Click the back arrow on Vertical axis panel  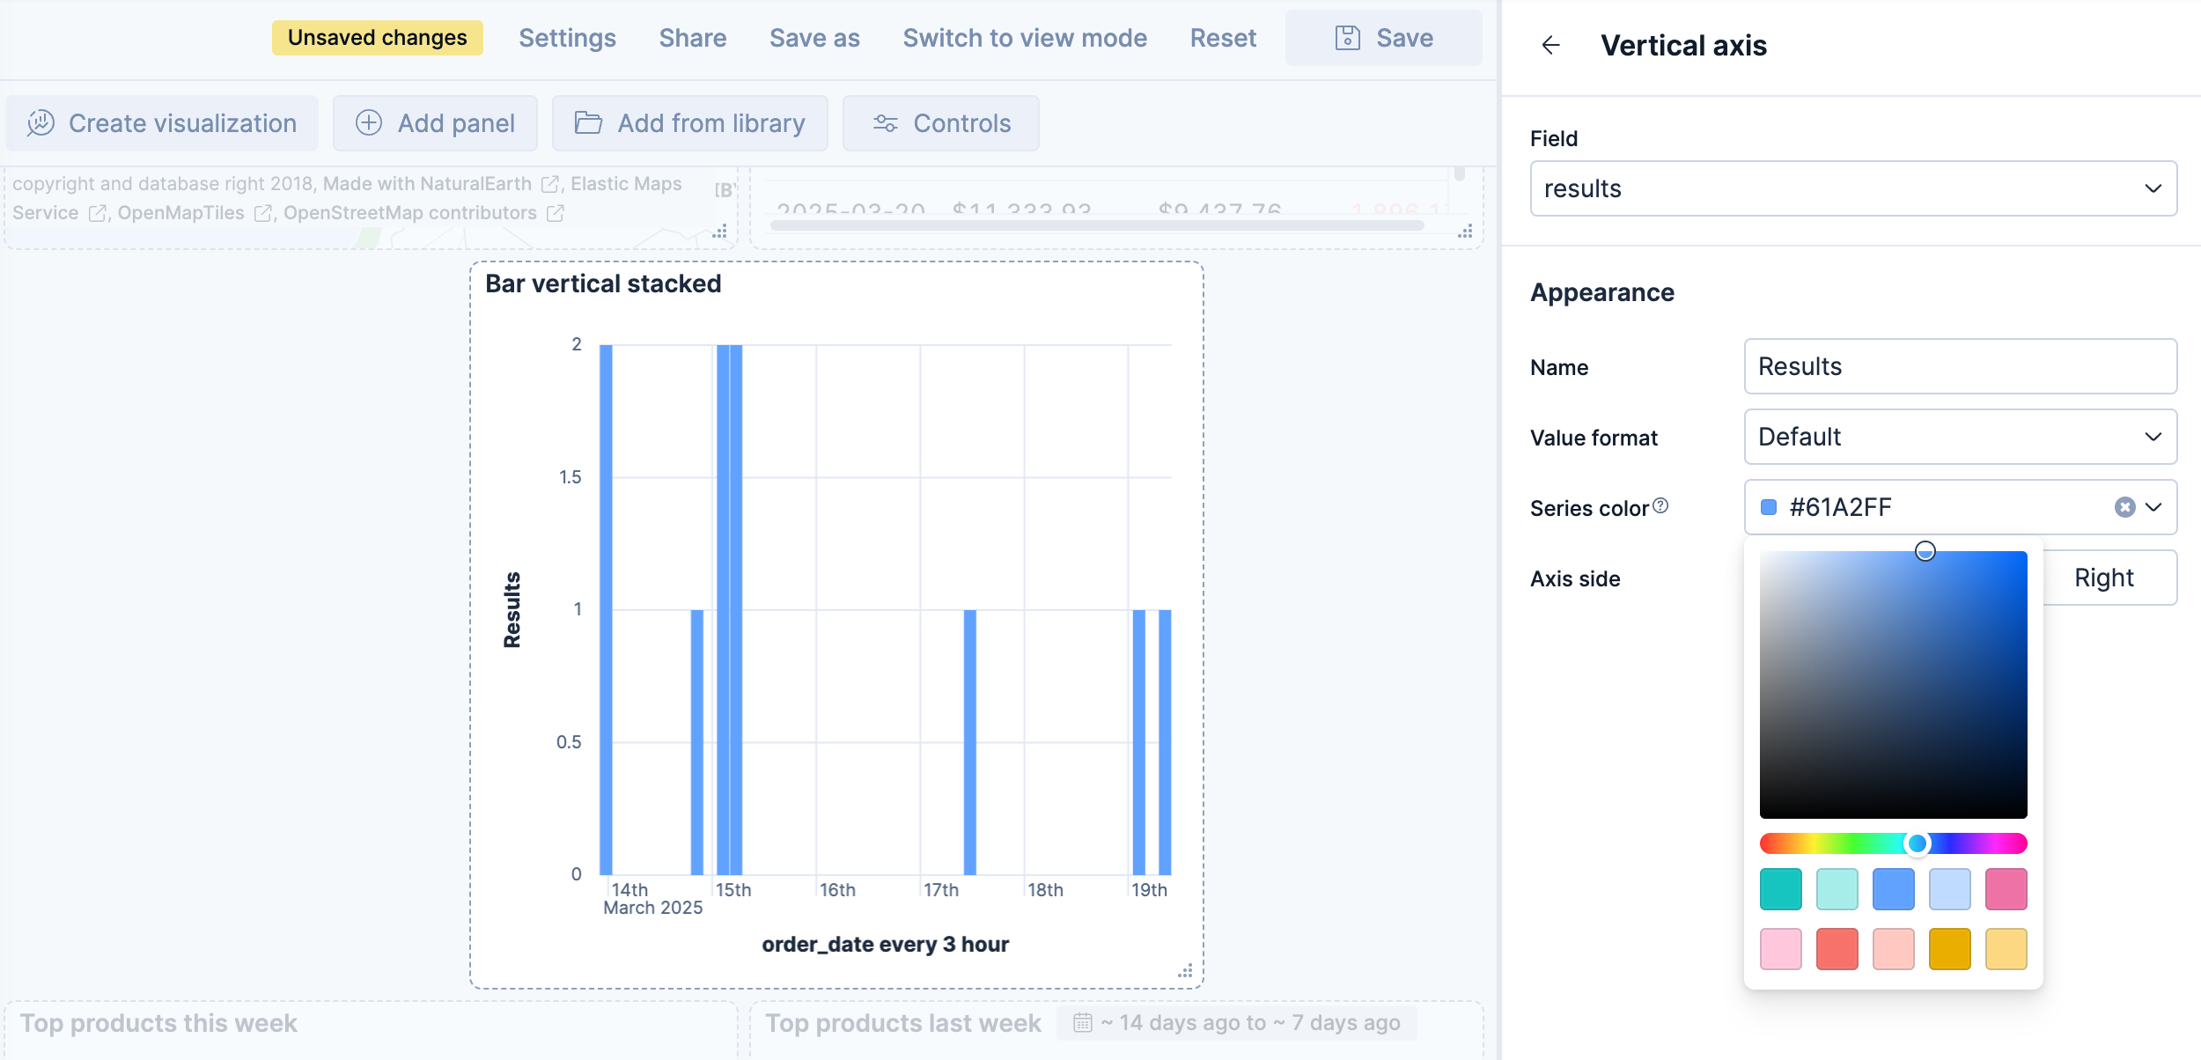tap(1550, 45)
